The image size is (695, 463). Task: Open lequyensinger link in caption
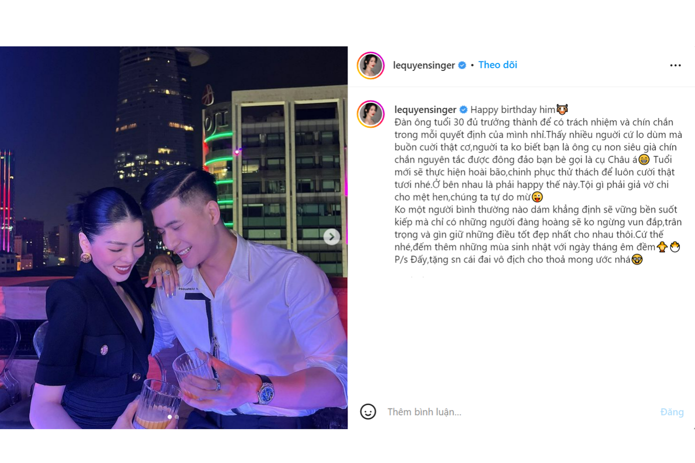425,110
